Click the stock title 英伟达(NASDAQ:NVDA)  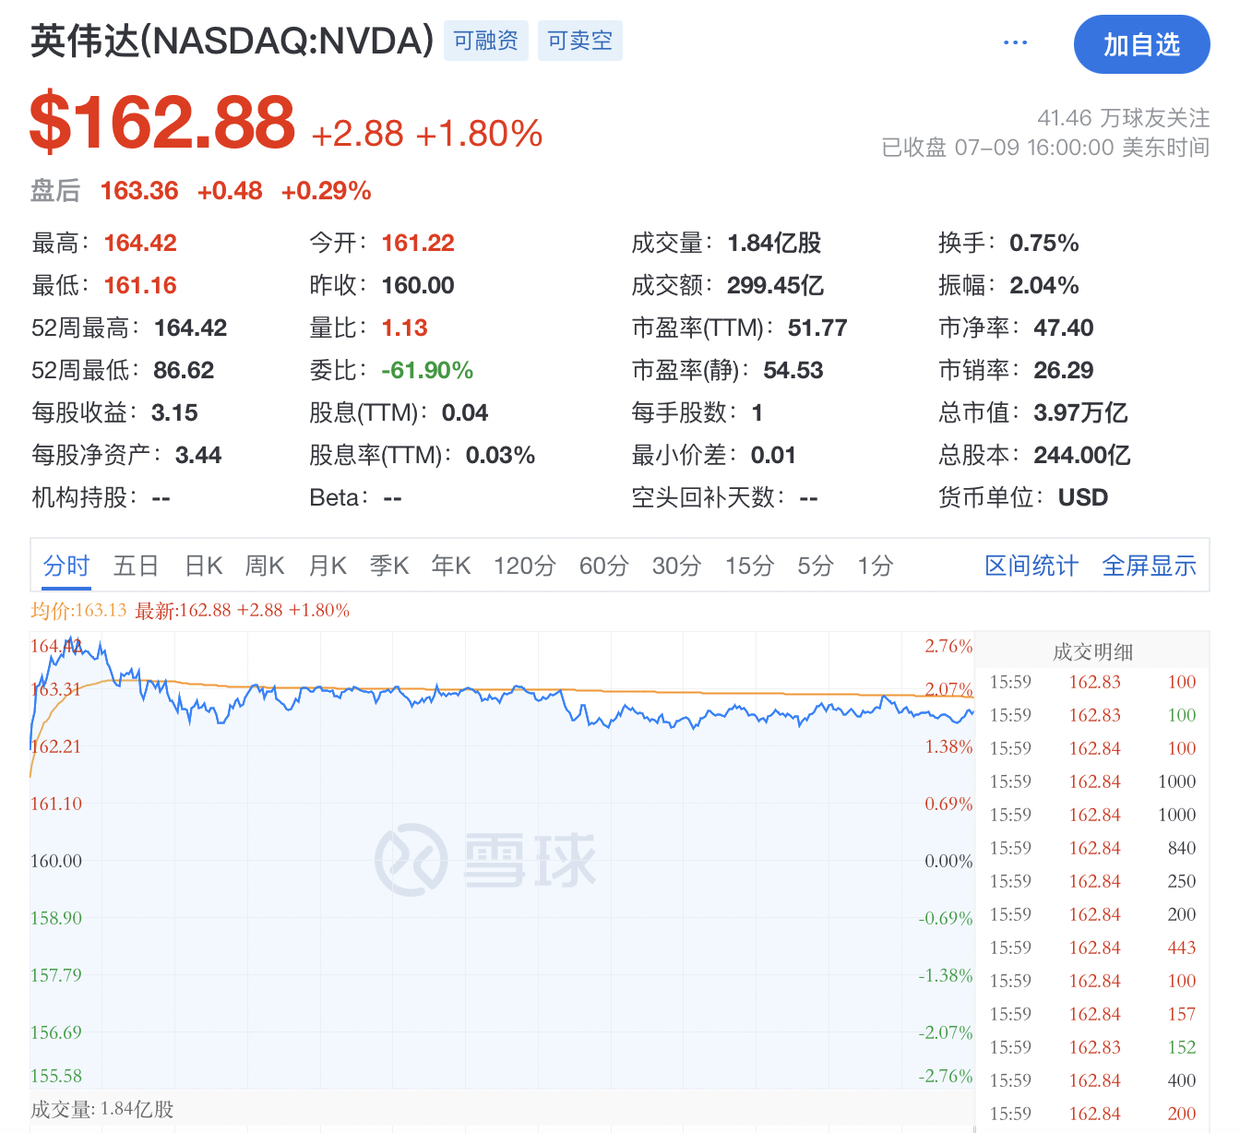click(x=232, y=42)
